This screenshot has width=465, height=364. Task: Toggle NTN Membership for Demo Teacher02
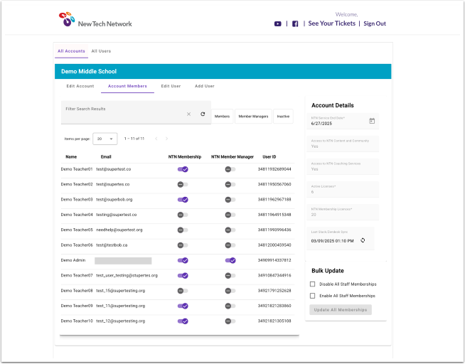click(x=183, y=184)
